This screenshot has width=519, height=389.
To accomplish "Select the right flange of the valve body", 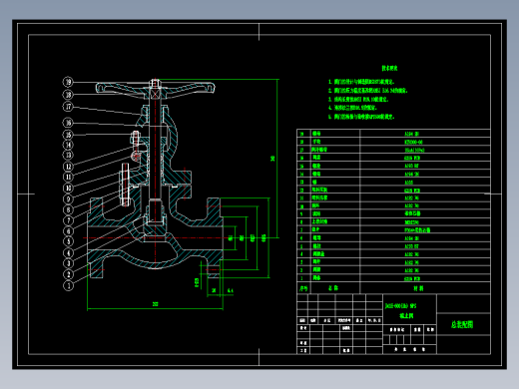I will tap(214, 237).
